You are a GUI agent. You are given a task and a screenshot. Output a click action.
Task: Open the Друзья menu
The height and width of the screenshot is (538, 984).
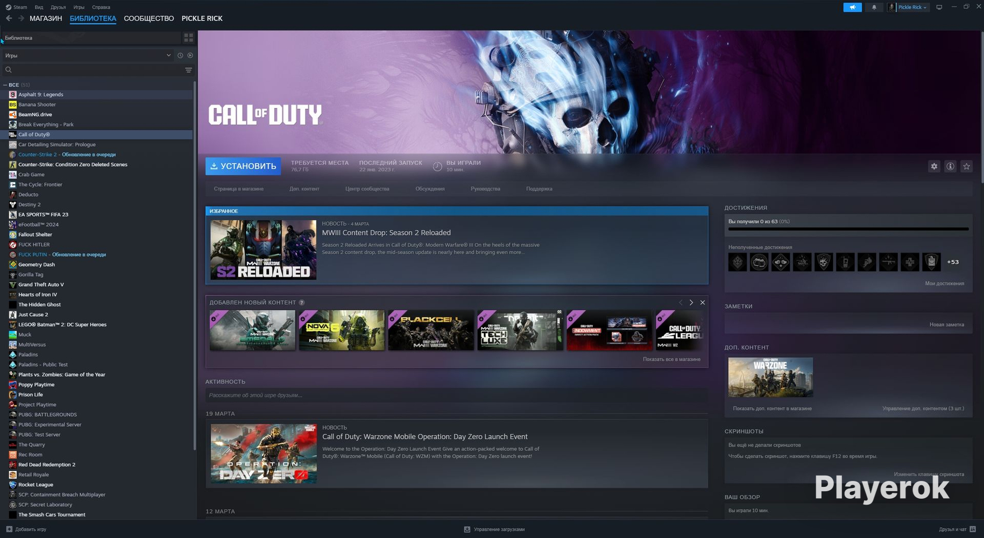tap(58, 7)
